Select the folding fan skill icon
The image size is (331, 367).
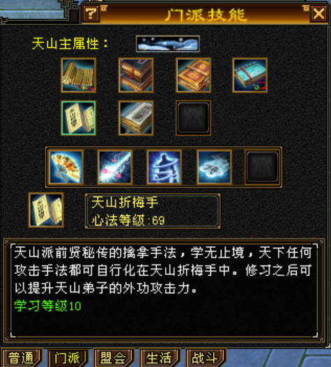(x=66, y=167)
